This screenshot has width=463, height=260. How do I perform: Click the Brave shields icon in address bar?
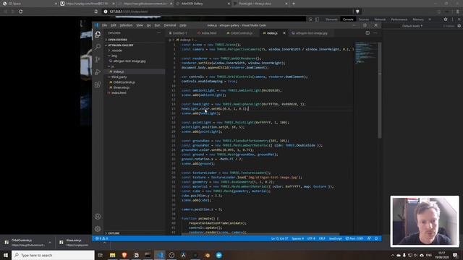tap(357, 12)
